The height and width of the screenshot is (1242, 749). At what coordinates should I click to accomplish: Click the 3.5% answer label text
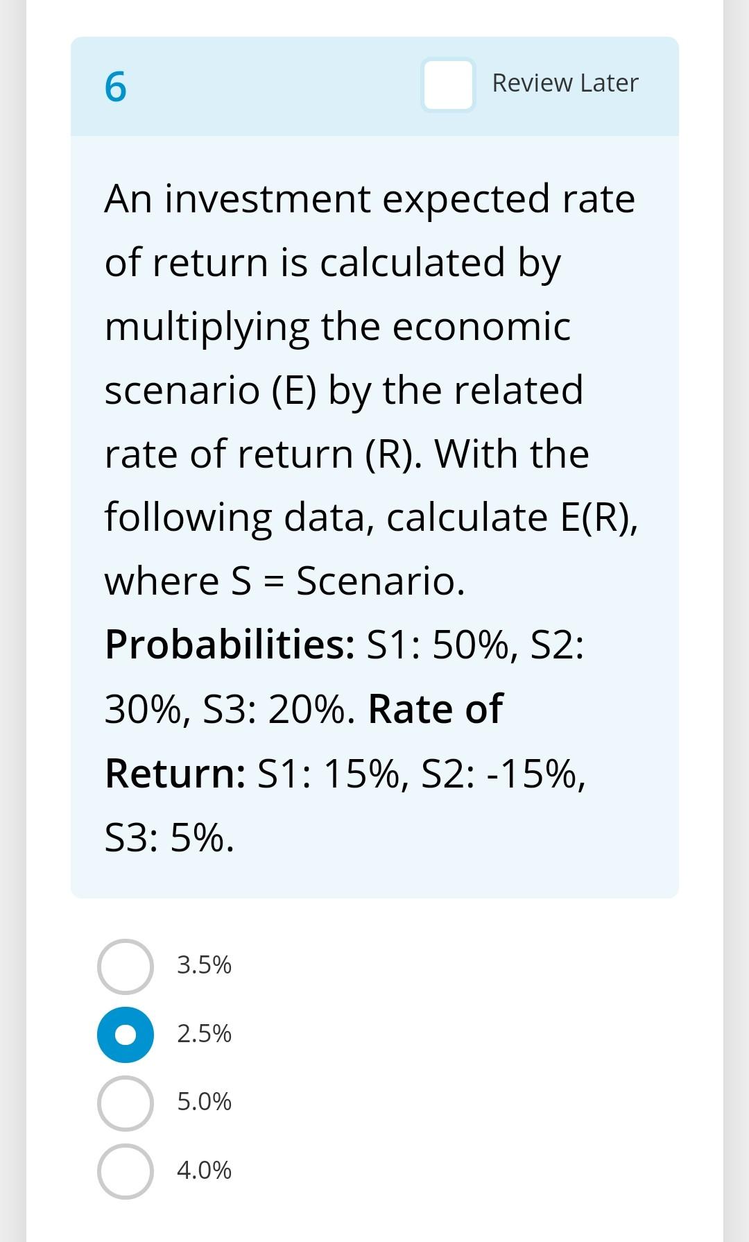[x=203, y=964]
